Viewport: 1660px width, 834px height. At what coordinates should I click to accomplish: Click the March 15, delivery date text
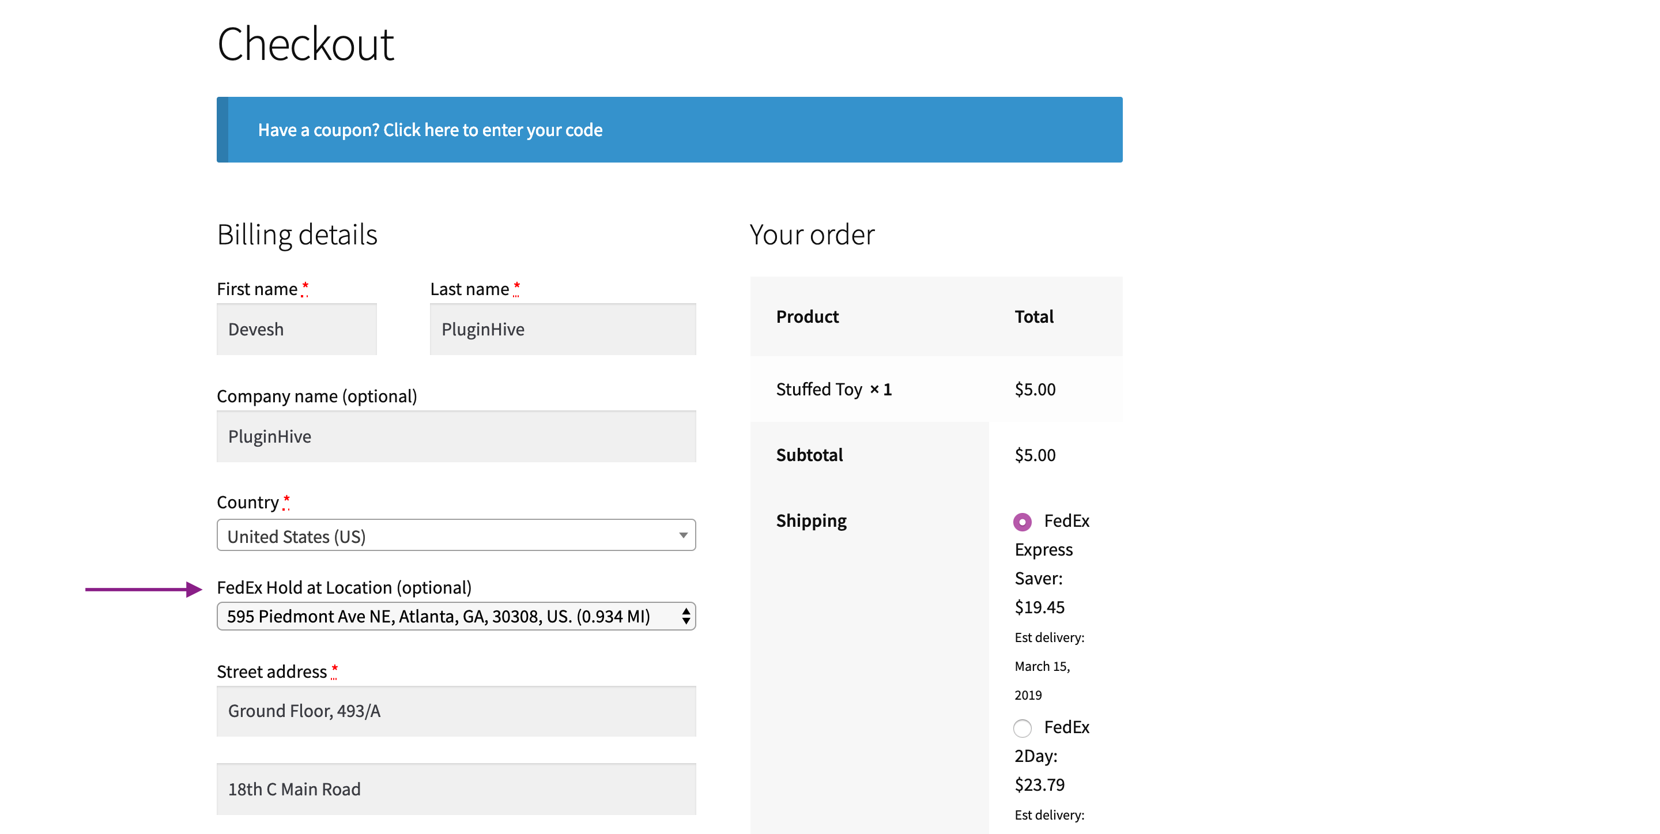[1042, 666]
